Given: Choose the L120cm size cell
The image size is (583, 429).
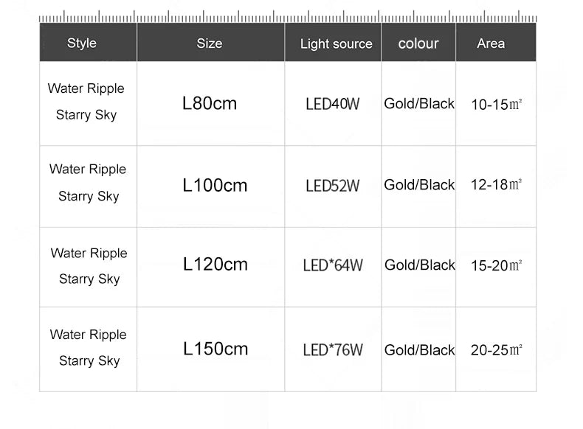Looking at the screenshot, I should click(215, 264).
